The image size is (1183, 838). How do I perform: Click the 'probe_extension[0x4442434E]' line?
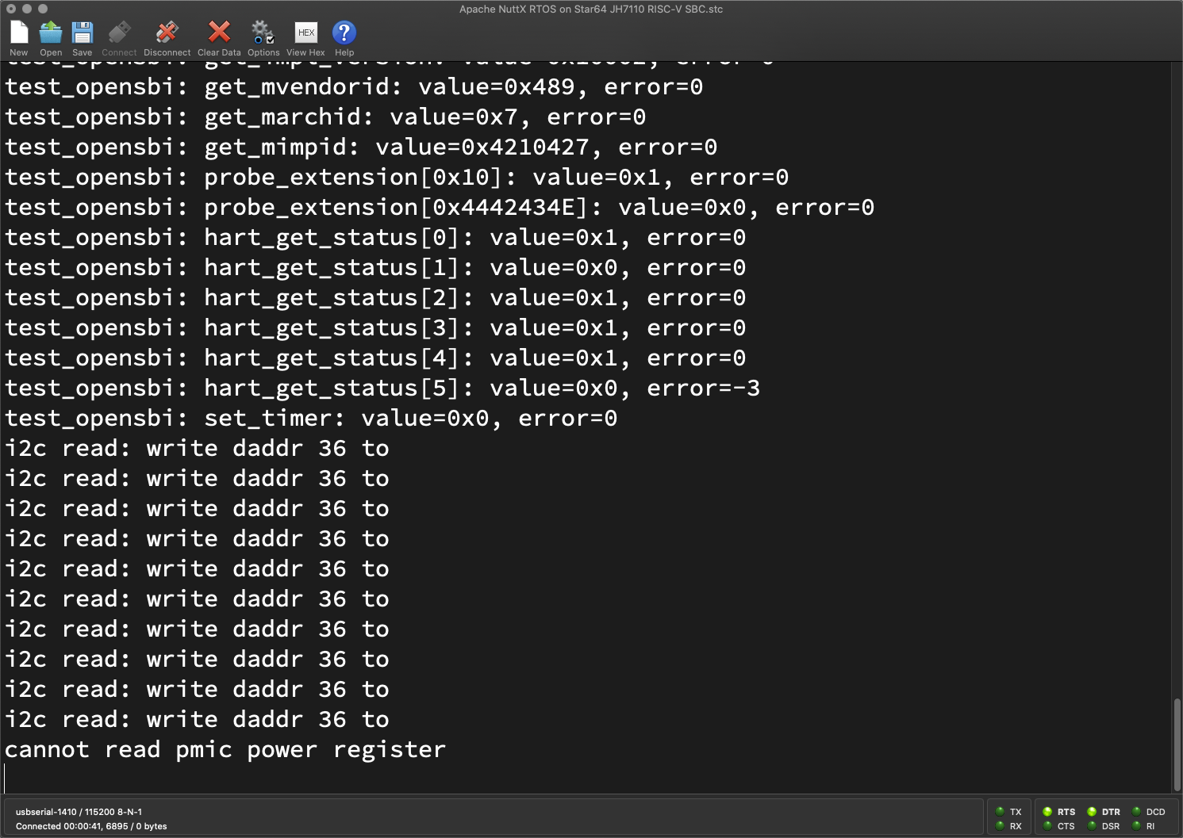(x=440, y=208)
